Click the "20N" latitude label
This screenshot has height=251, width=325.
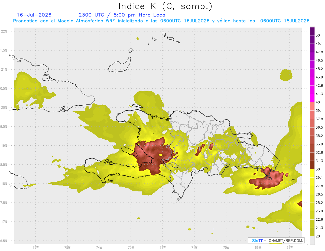4,107
